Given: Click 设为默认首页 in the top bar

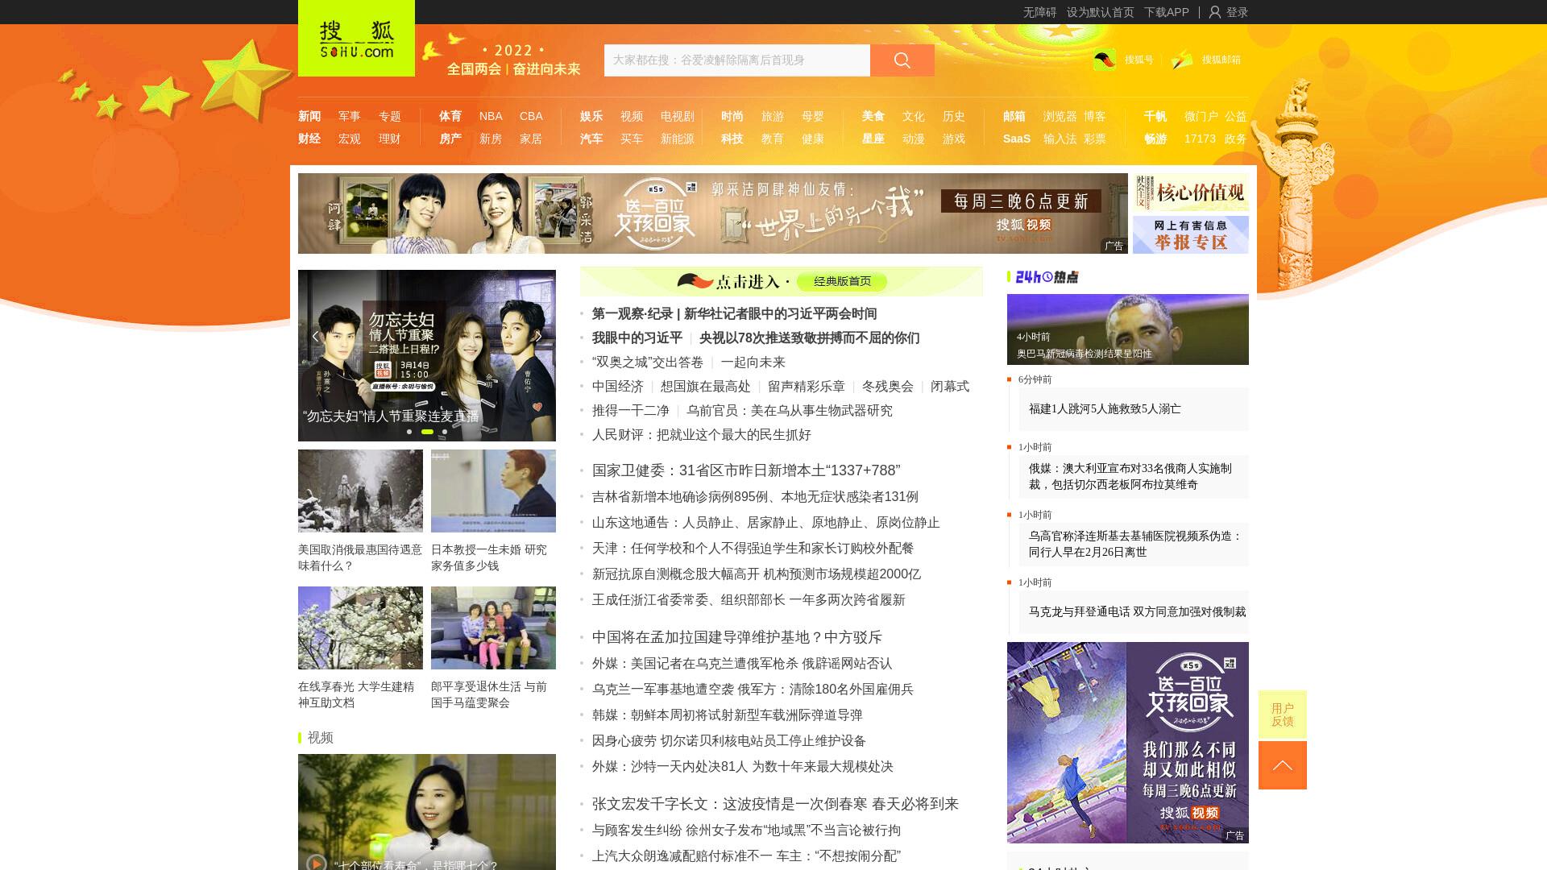Looking at the screenshot, I should 1100,12.
